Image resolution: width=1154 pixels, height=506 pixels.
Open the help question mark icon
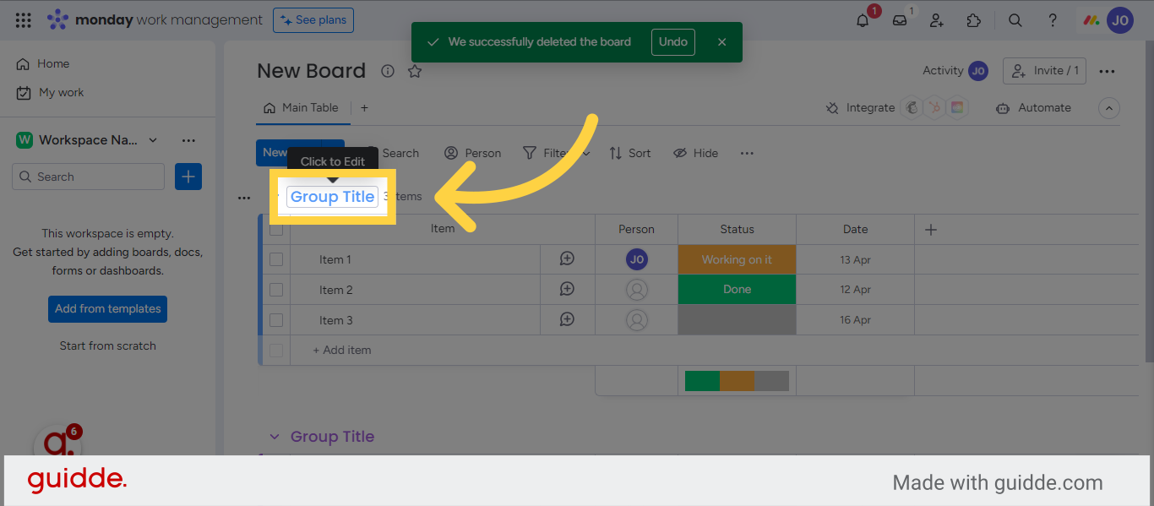(x=1053, y=20)
